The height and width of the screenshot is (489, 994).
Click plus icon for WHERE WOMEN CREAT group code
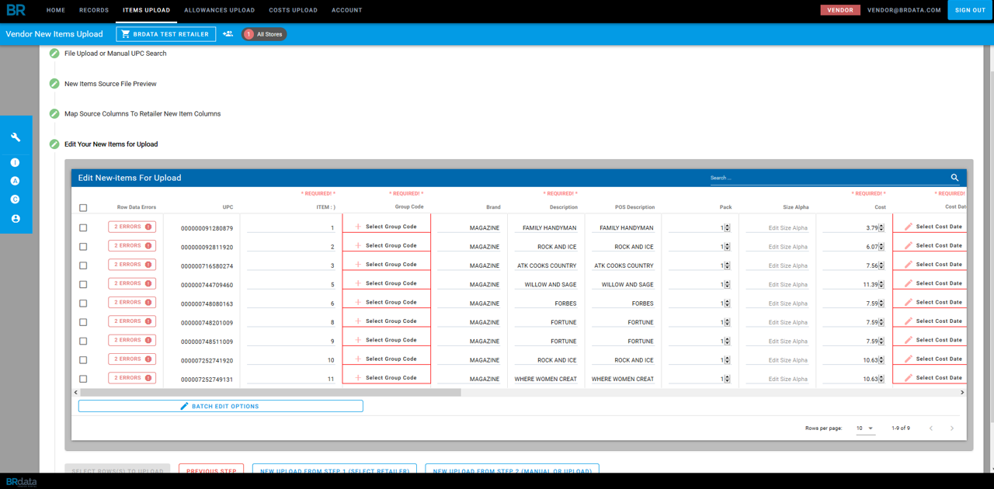click(x=358, y=378)
